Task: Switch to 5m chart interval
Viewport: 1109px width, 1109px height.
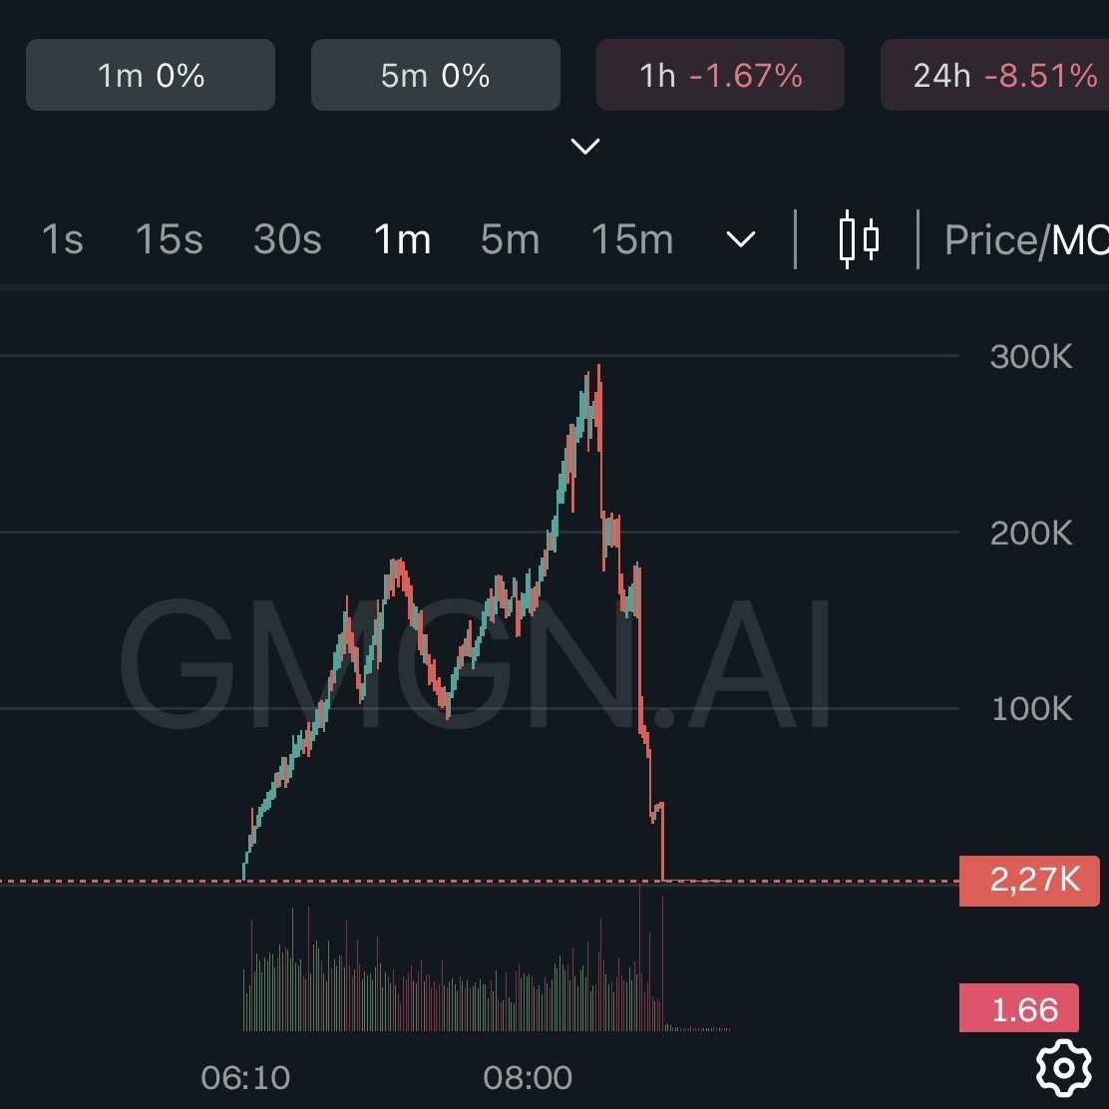Action: click(x=510, y=240)
